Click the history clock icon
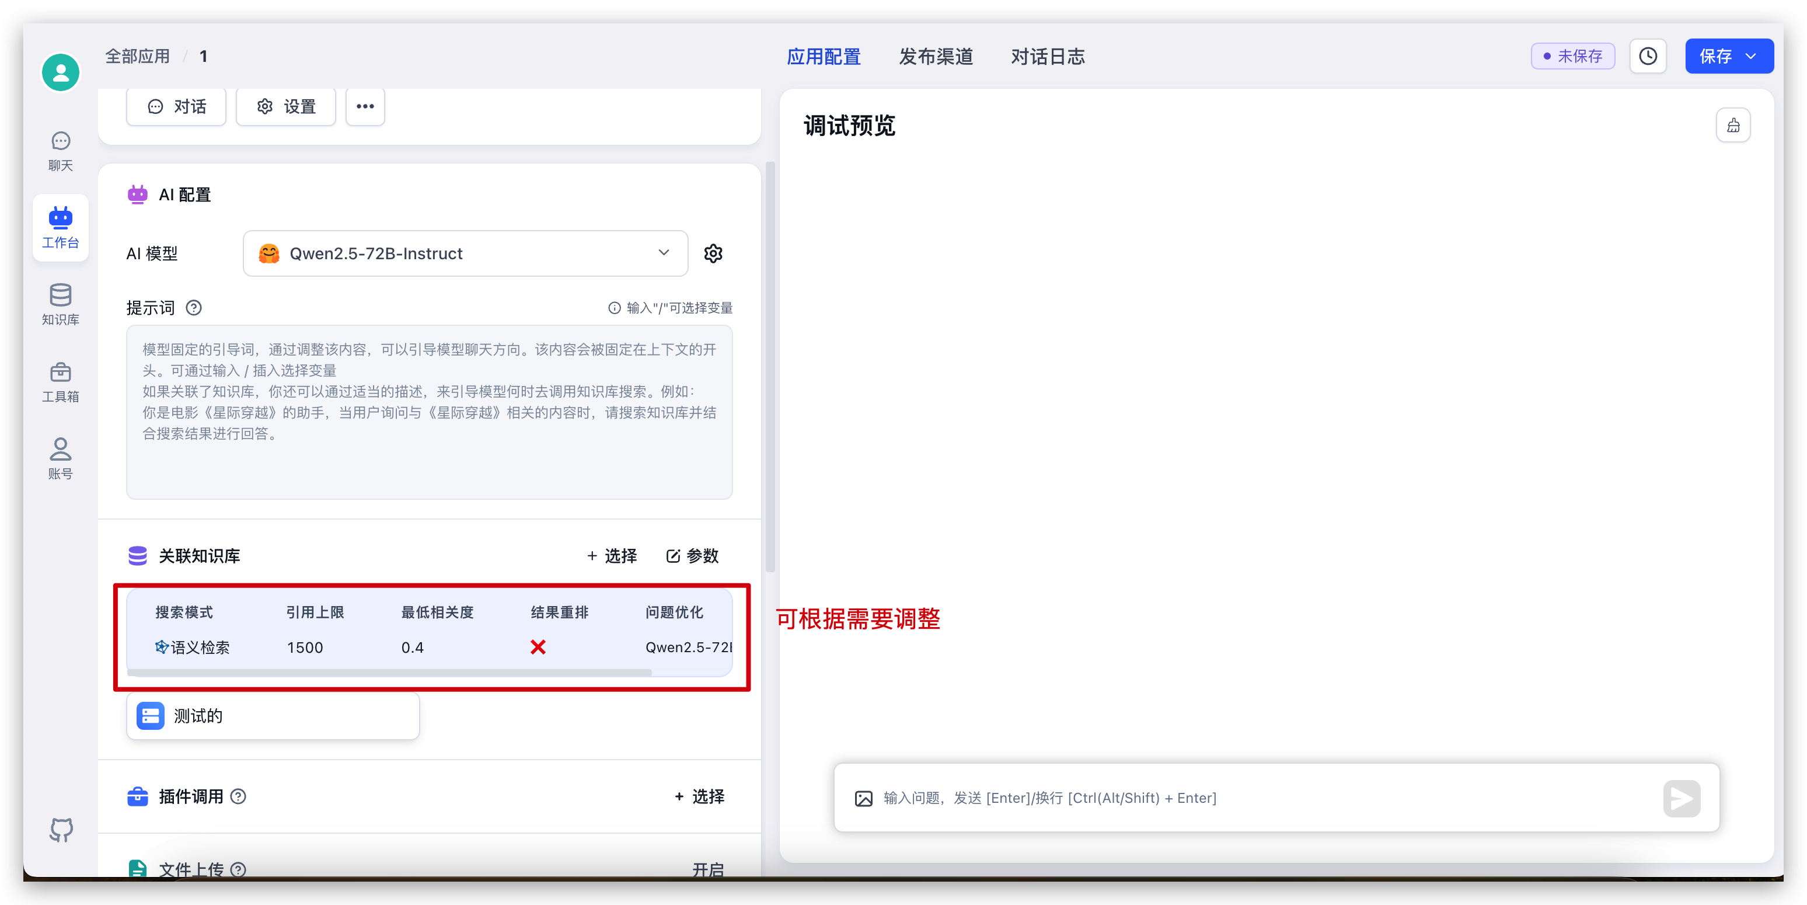 [1647, 56]
